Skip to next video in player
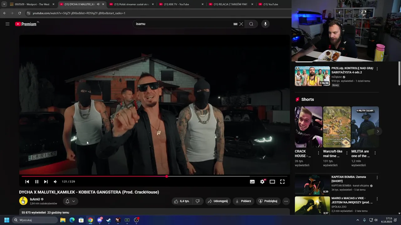 [x=46, y=182]
